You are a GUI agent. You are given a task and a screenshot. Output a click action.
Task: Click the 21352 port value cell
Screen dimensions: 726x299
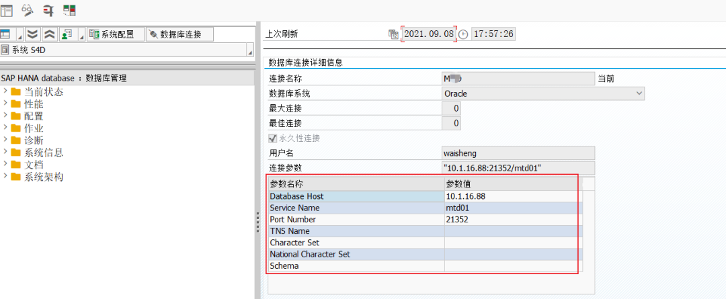(x=511, y=220)
